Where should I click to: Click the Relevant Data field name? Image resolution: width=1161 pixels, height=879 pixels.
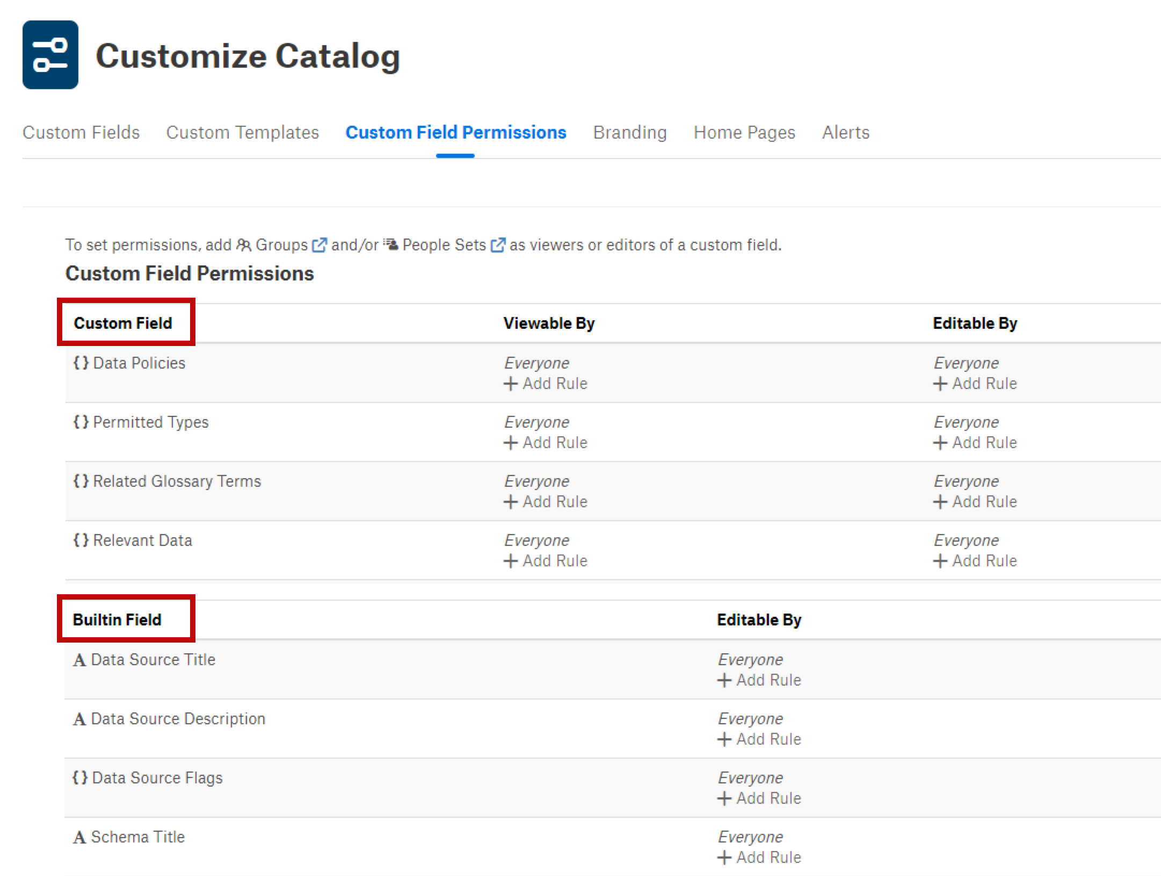pos(142,541)
